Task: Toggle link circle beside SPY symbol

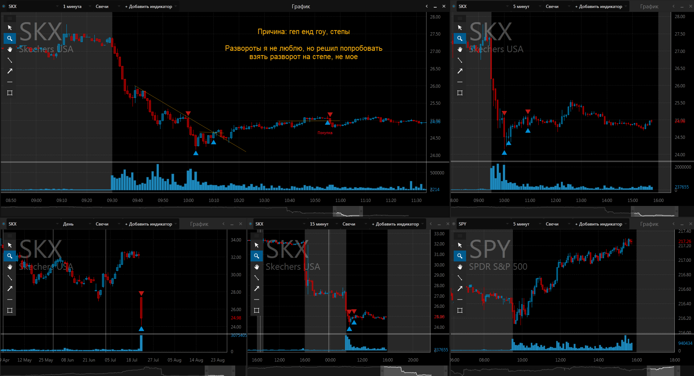Action: (454, 224)
